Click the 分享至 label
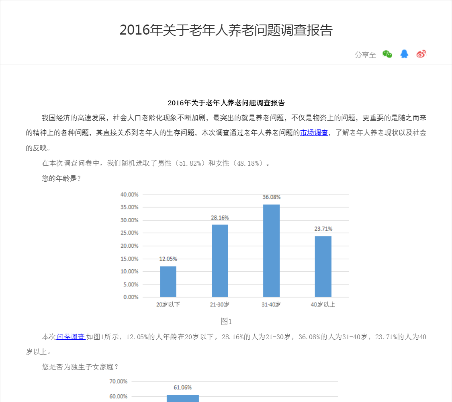This screenshot has width=452, height=402. tap(365, 55)
